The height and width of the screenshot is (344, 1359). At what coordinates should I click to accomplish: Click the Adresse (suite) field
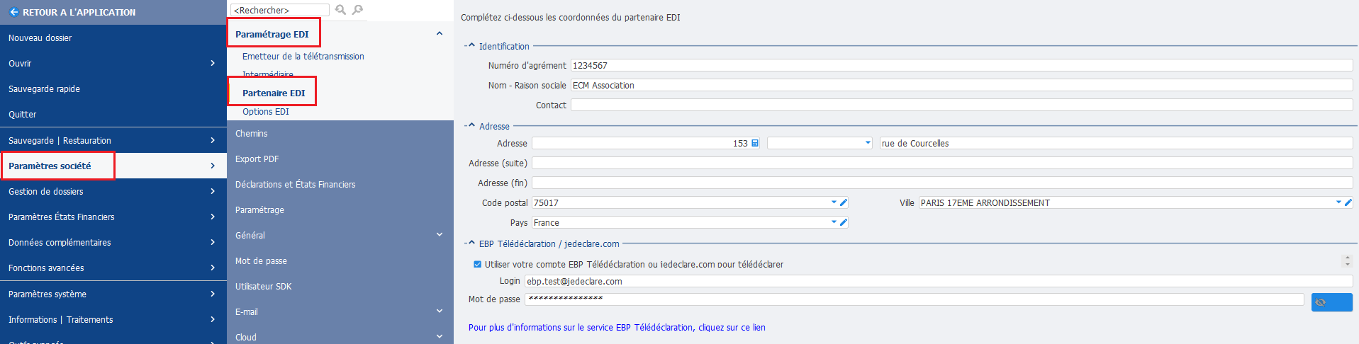942,163
